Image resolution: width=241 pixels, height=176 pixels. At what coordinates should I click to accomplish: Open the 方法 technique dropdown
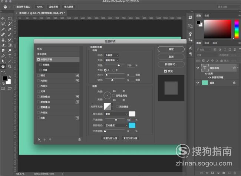point(112,60)
